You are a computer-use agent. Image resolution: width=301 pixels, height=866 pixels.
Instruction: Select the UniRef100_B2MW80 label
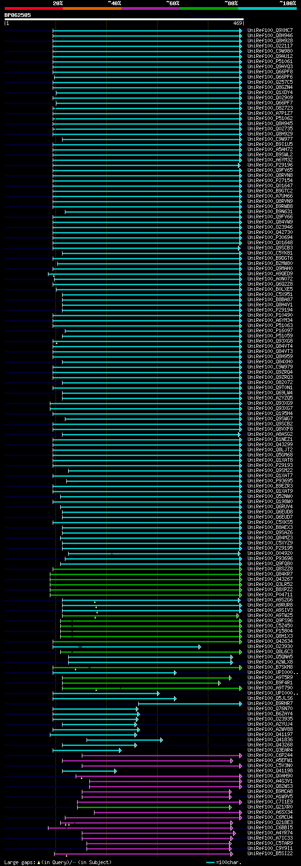click(x=270, y=263)
